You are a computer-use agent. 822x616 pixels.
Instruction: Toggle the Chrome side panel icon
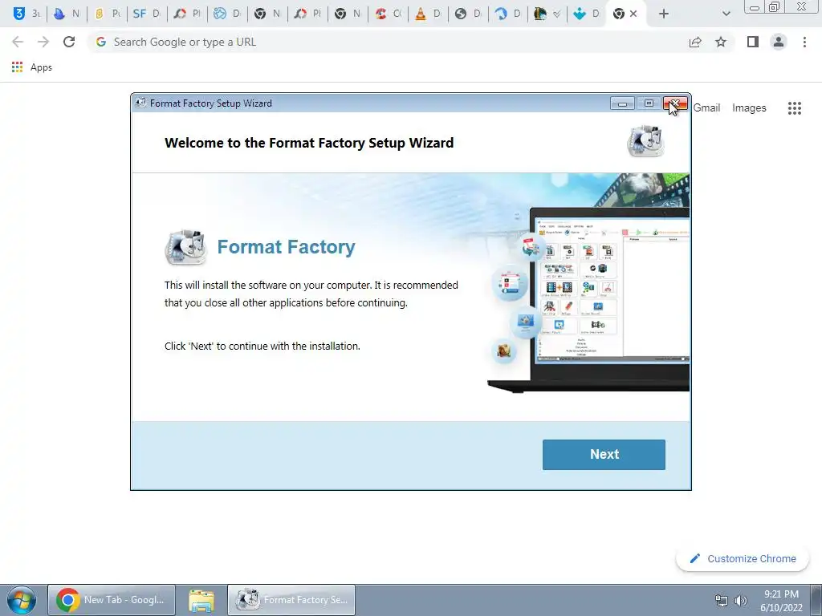(753, 42)
